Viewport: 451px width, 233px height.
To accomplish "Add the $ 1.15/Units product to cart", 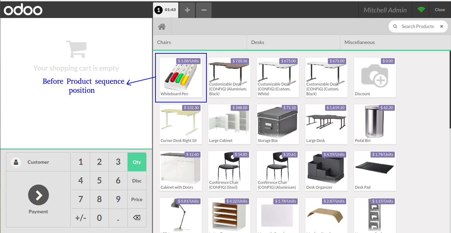I will [x=375, y=215].
